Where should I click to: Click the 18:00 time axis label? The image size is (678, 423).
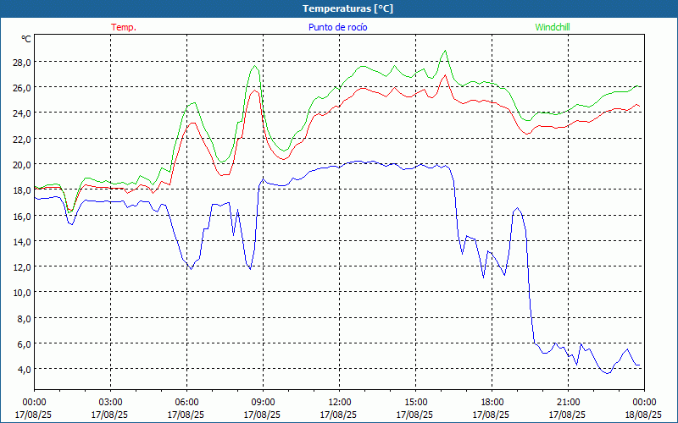tap(492, 403)
